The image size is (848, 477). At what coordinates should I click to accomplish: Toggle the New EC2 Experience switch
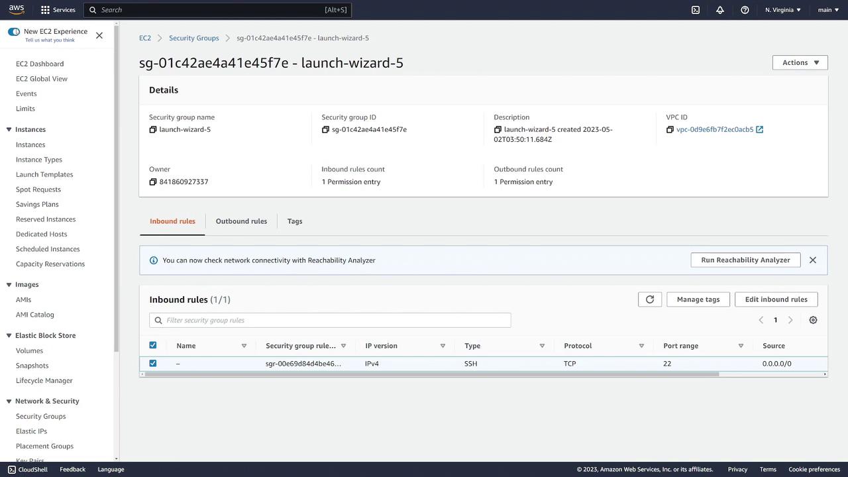pyautogui.click(x=14, y=32)
